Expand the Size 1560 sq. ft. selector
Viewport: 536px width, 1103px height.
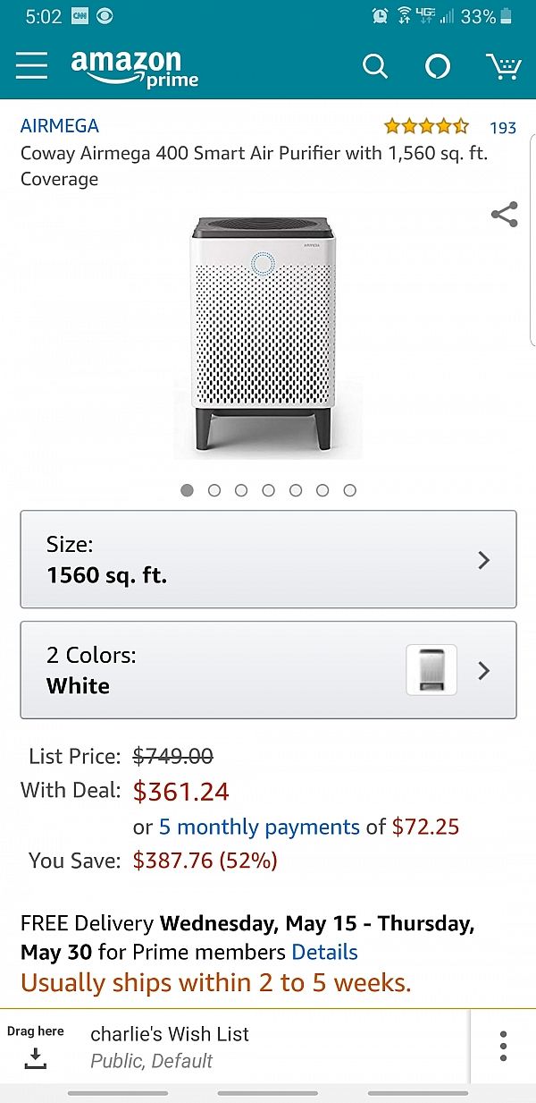tap(268, 560)
